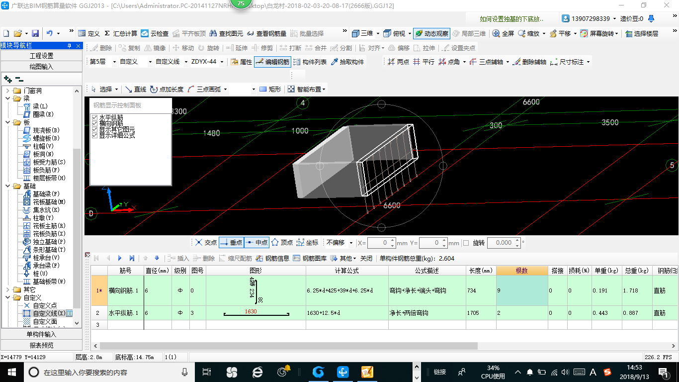Toggle 垂点 perpendicular snap

(x=231, y=243)
